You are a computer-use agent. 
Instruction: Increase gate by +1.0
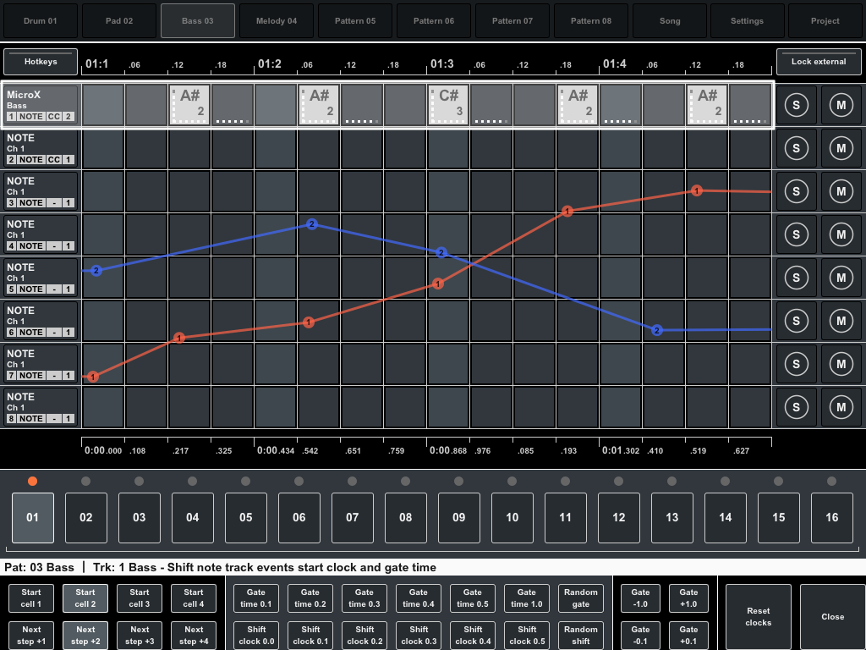coord(688,598)
